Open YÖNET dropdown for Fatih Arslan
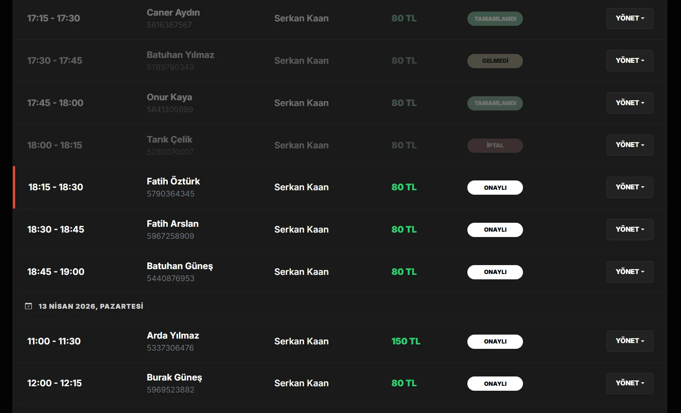681x413 pixels. [x=630, y=229]
